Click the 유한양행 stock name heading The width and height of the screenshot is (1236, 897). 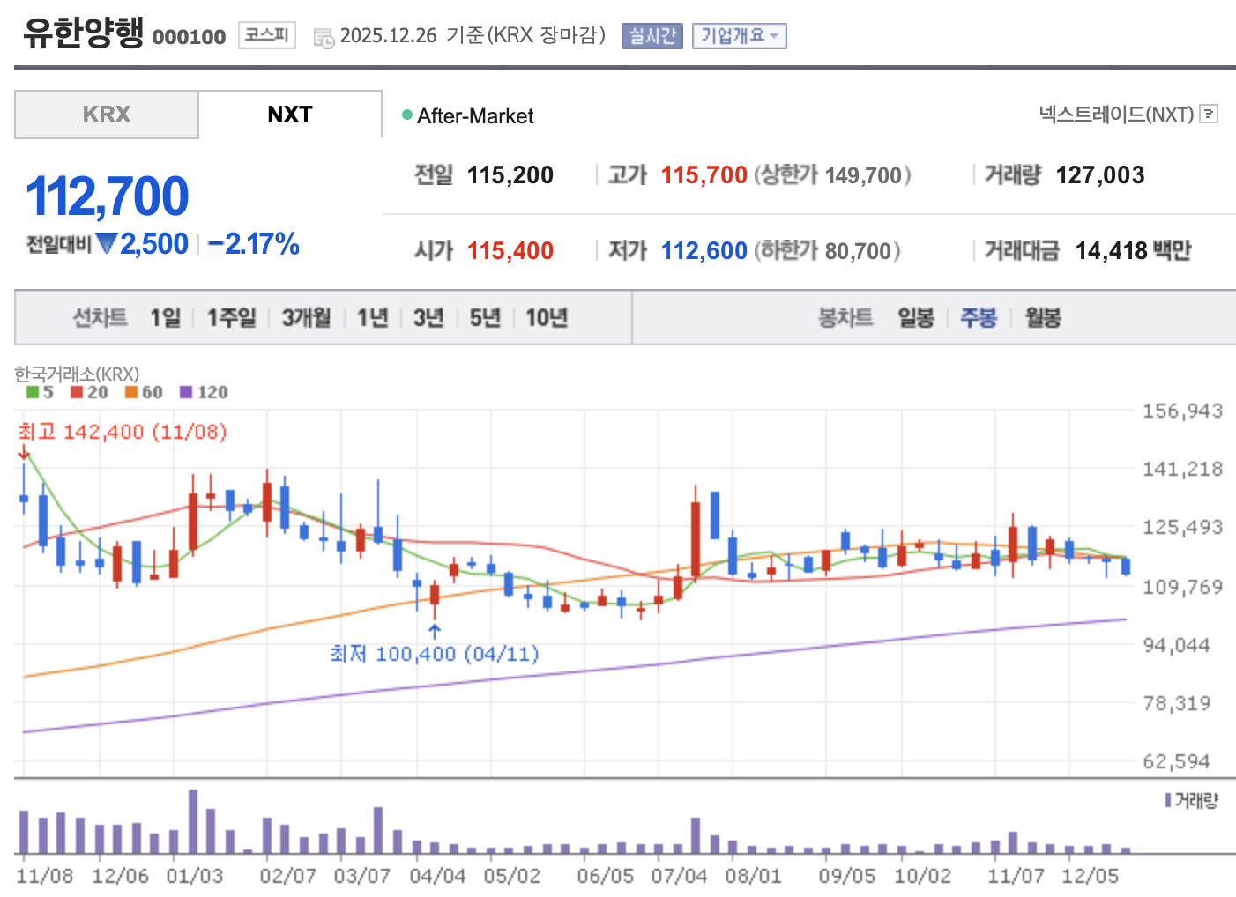tap(83, 33)
